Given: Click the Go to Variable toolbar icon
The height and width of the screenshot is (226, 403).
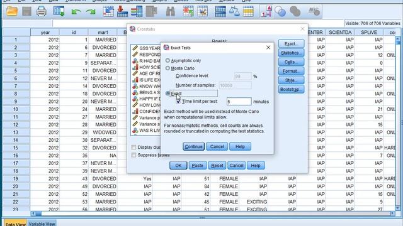Looking at the screenshot, I should click(x=122, y=11).
